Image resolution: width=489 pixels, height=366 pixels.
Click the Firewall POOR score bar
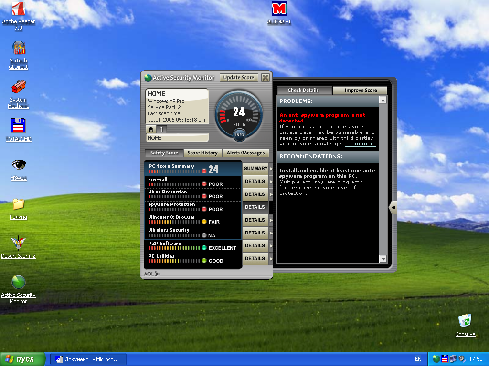(174, 184)
